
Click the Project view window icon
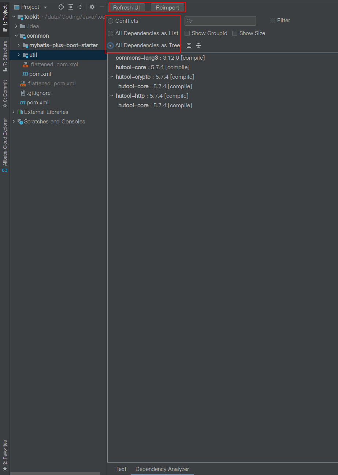16,7
